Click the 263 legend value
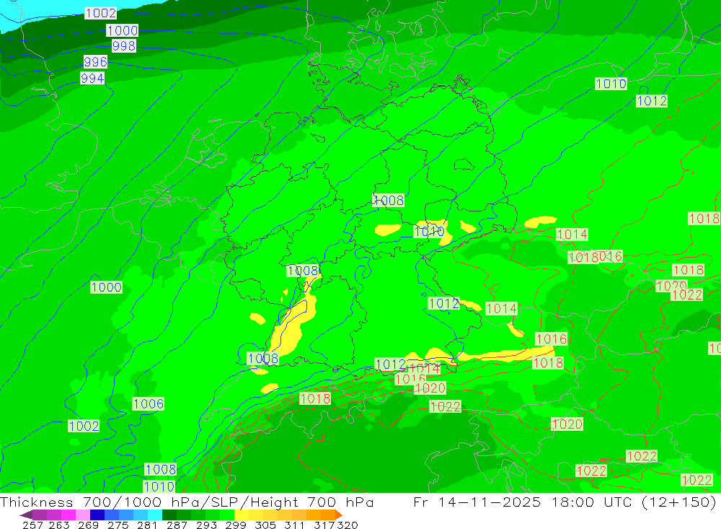The height and width of the screenshot is (529, 721). coord(59,525)
